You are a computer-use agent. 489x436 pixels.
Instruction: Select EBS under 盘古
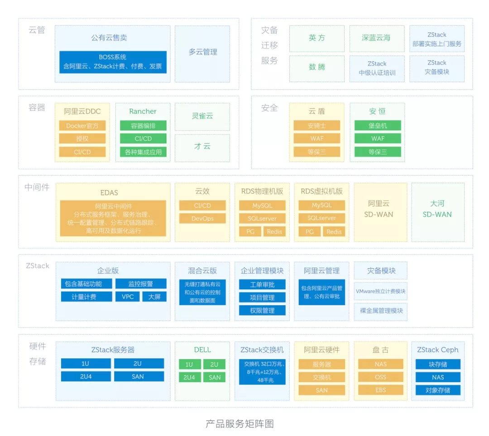pyautogui.click(x=380, y=390)
